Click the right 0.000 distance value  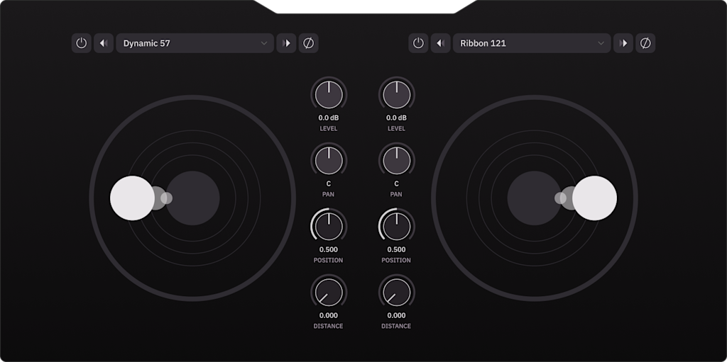(x=396, y=316)
